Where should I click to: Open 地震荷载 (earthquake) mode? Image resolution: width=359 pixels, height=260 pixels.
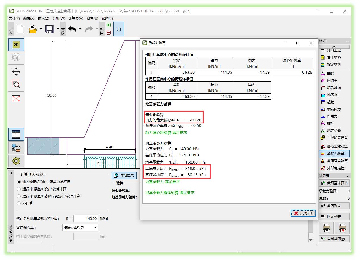(x=334, y=131)
